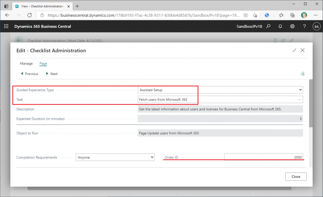Viewport: 323px width, 197px height.
Task: Close the Edit - Checklist Administration dialog
Action: click(x=302, y=50)
